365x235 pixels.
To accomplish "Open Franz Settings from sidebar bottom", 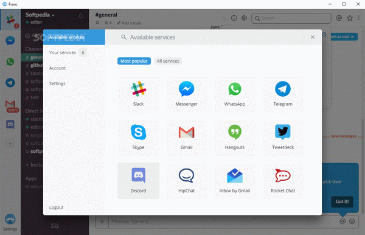I will pyautogui.click(x=10, y=222).
